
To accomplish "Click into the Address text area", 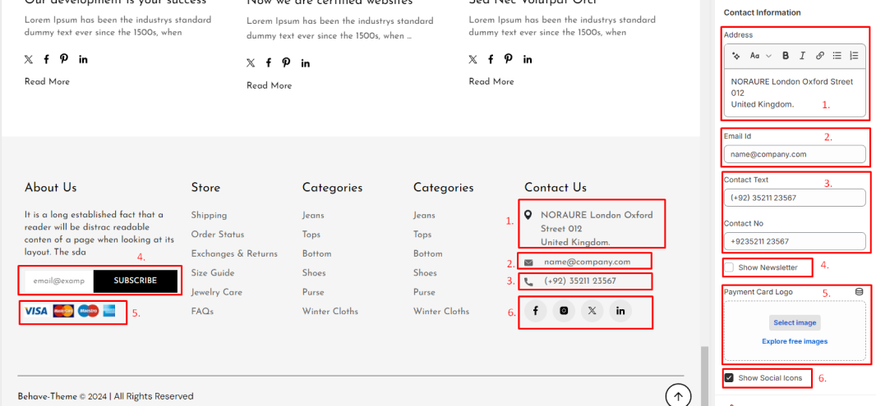I will click(795, 93).
